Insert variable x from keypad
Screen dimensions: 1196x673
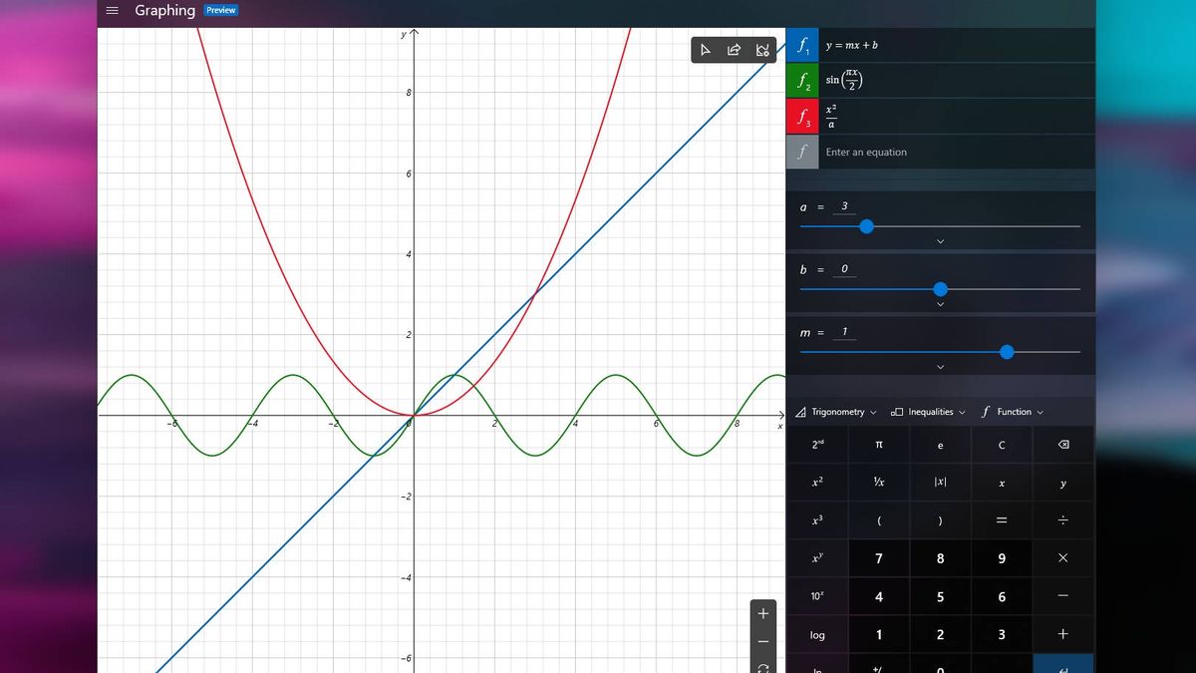(x=1002, y=483)
